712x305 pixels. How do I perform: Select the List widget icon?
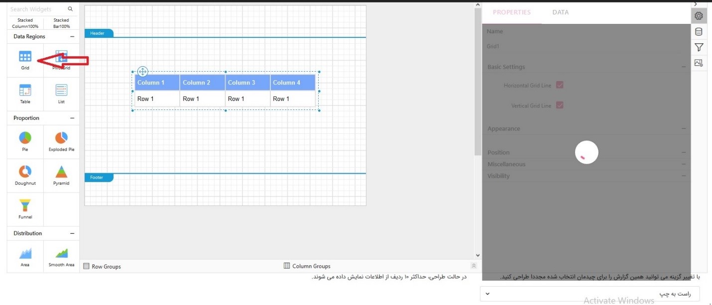(x=61, y=91)
